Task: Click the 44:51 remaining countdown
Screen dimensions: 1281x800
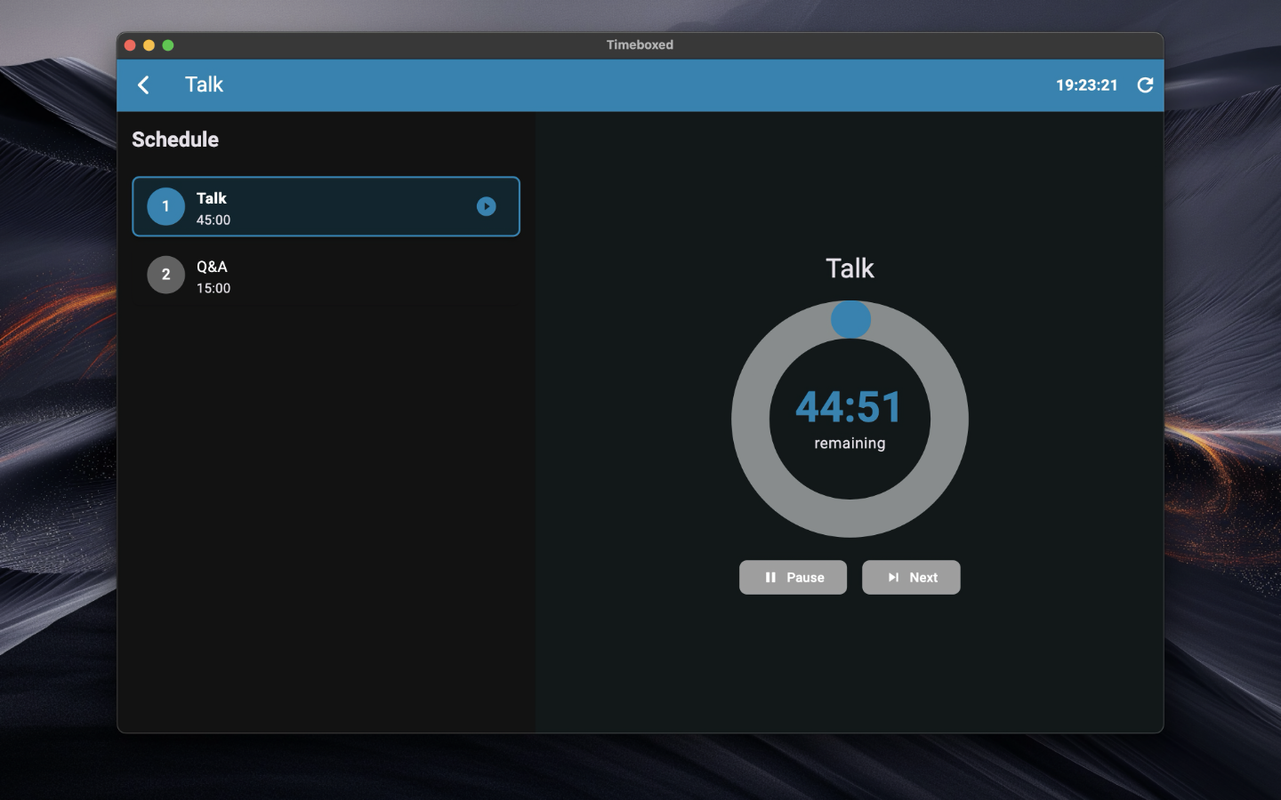Action: (849, 407)
